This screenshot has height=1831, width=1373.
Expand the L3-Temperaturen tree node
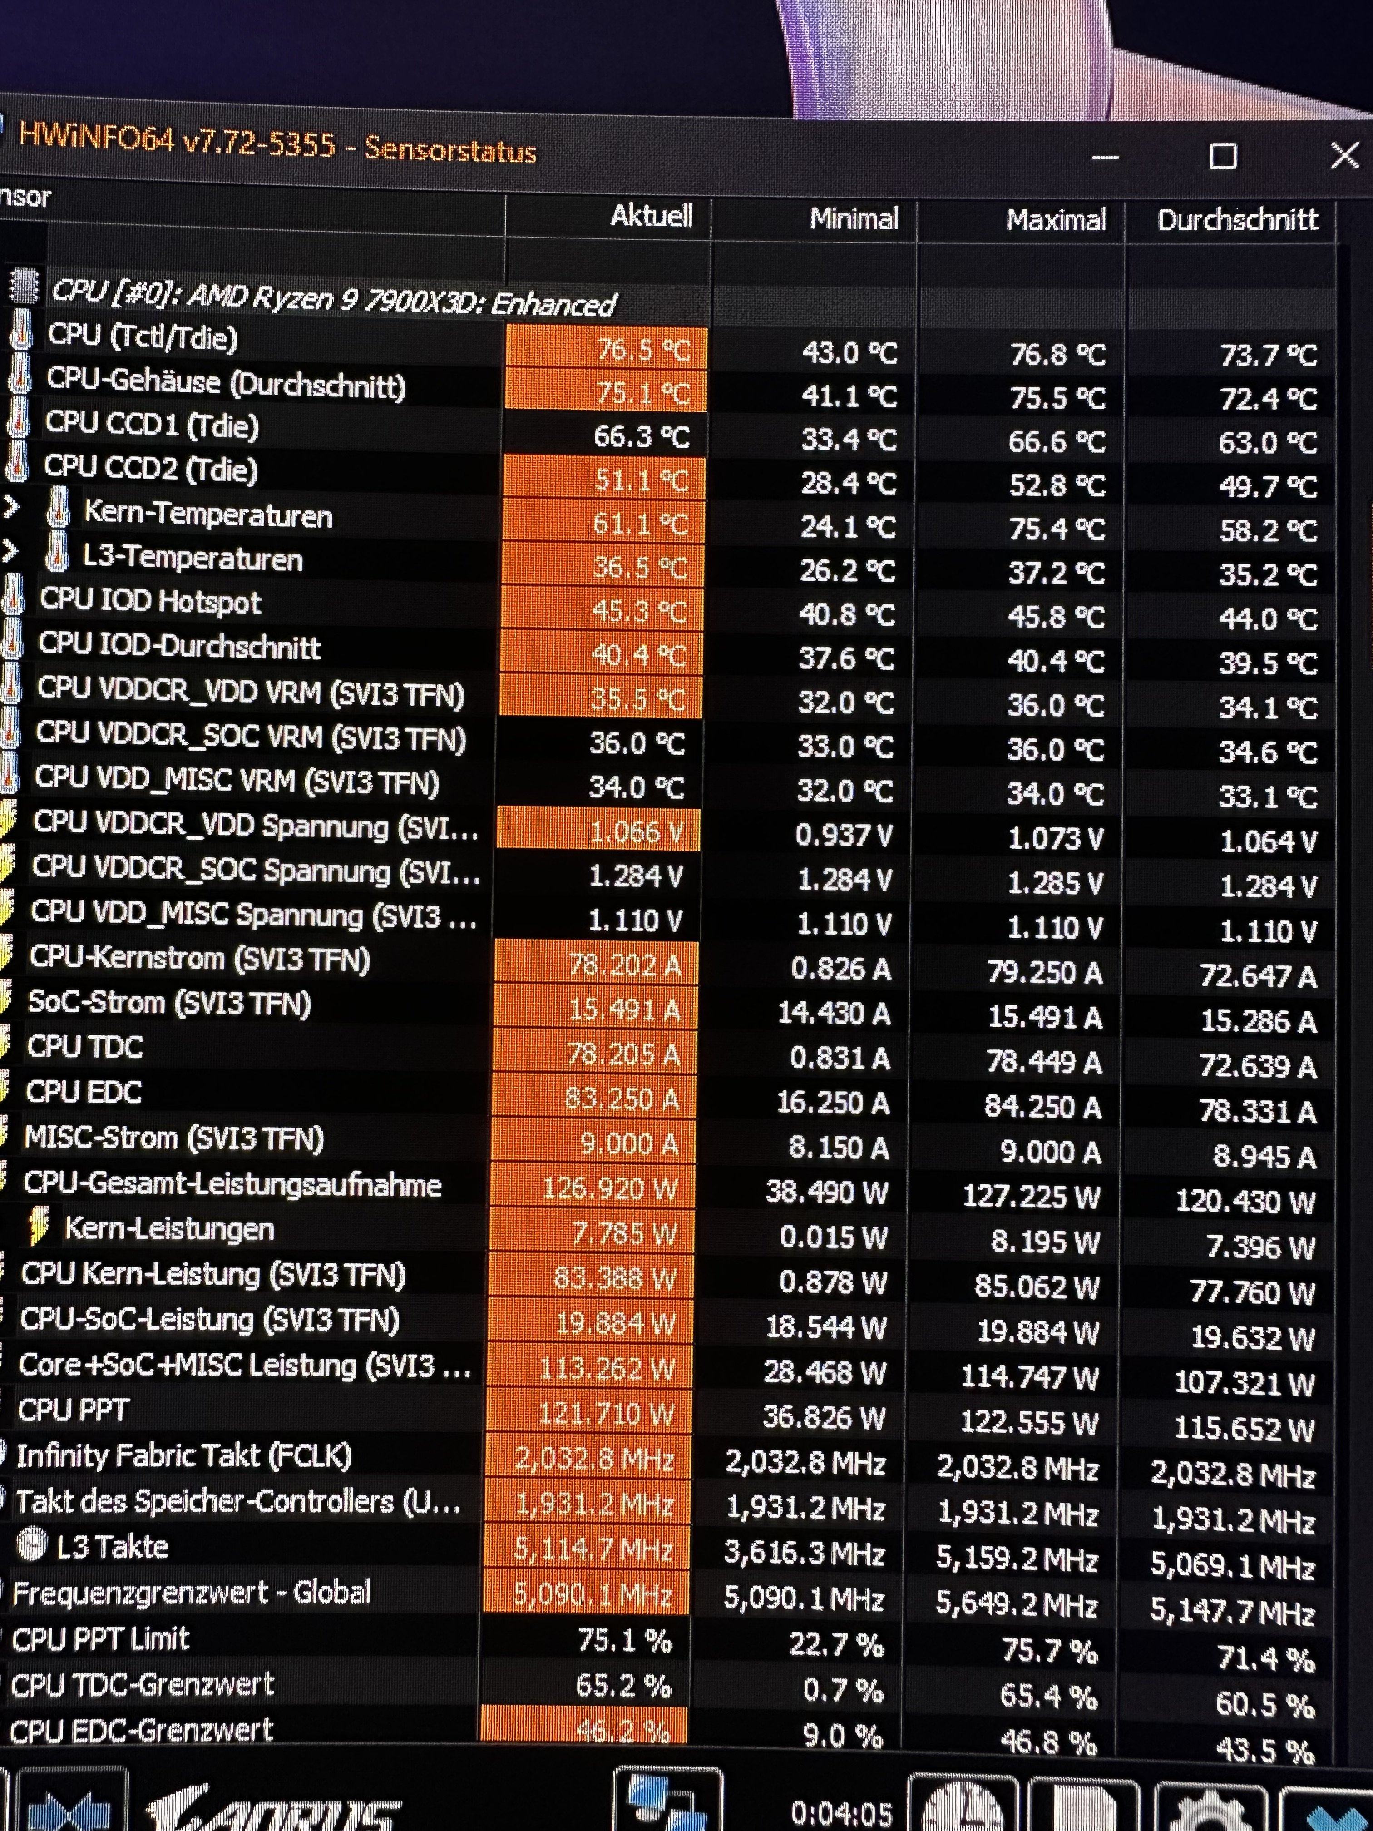click(10, 551)
